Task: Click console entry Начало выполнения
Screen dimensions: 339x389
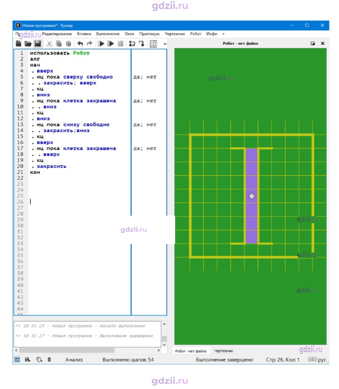Action: (x=81, y=326)
